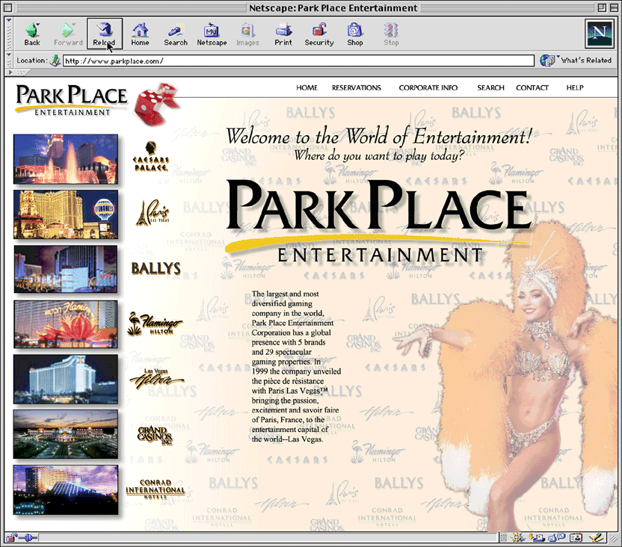
Task: Click the What's Related icon
Action: [547, 61]
